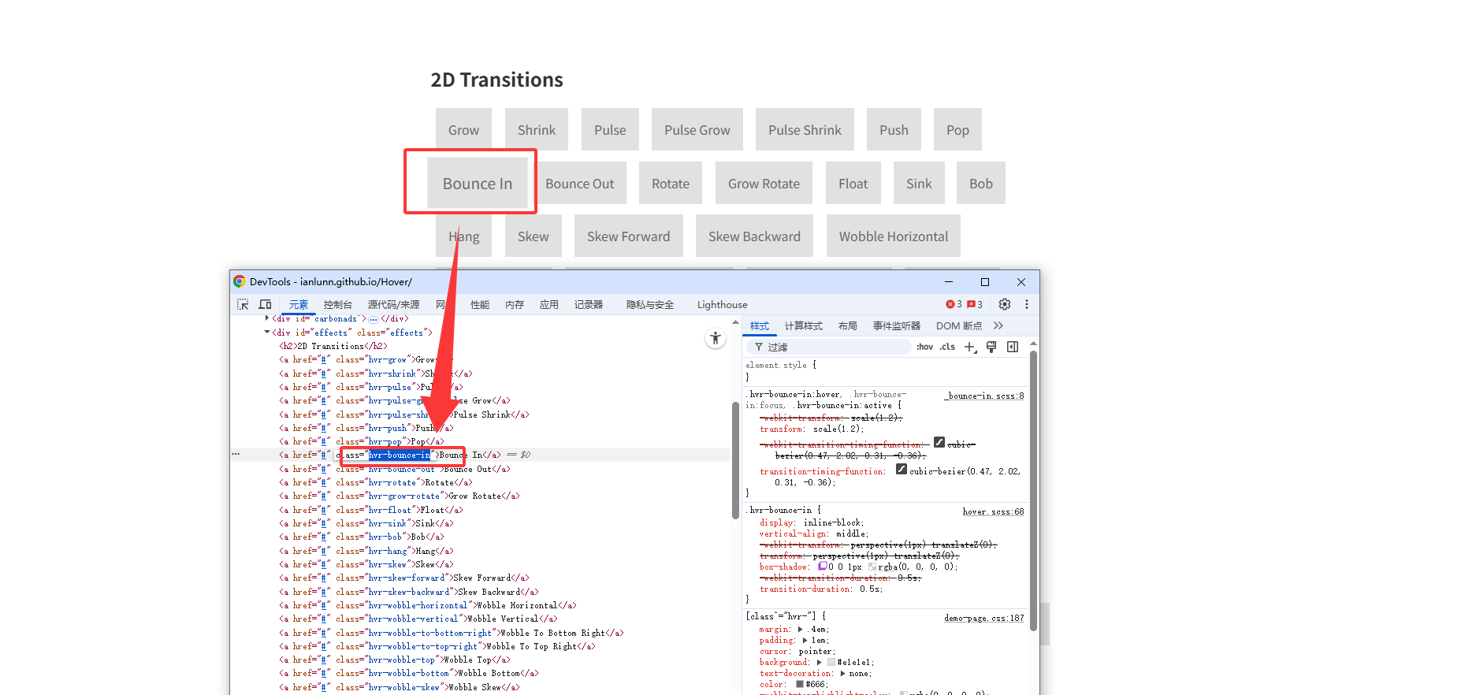Screen dimensions: 1476x695
Task: Open the cubic-bezier editor for transition-timing-function
Action: [902, 470]
